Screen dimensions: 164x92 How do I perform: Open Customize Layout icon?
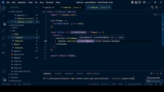coord(144,2)
